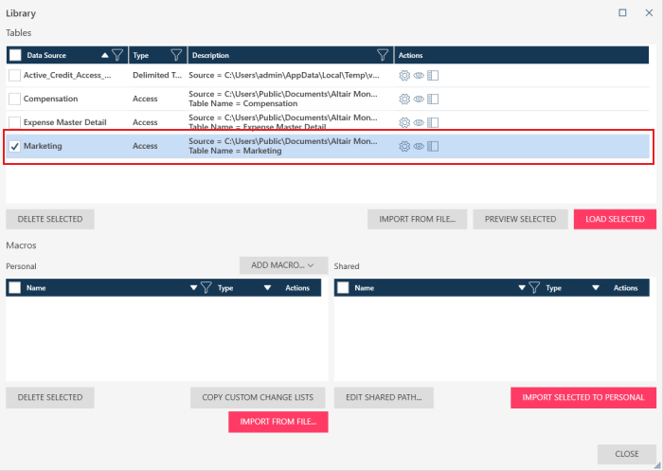This screenshot has width=663, height=471.
Task: Open Shared macros Name column sort arrow
Action: click(520, 287)
